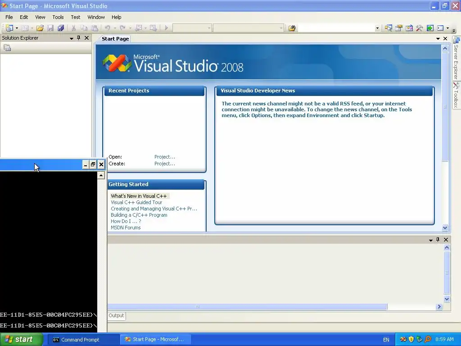Close the Solution Explorer panel
This screenshot has width=461, height=346.
point(86,38)
